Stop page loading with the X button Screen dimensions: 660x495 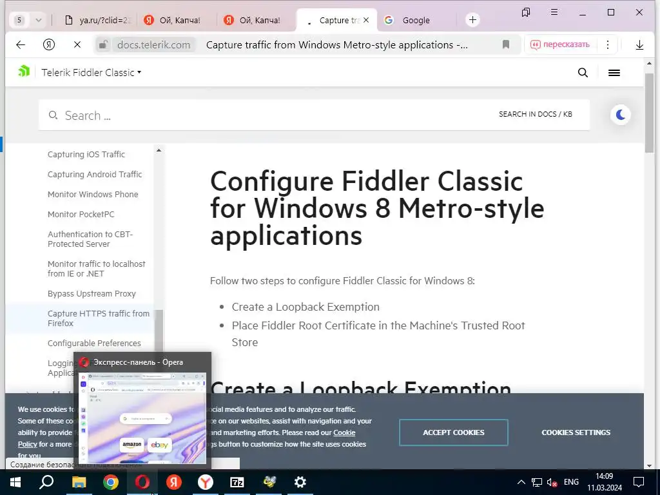tap(77, 44)
